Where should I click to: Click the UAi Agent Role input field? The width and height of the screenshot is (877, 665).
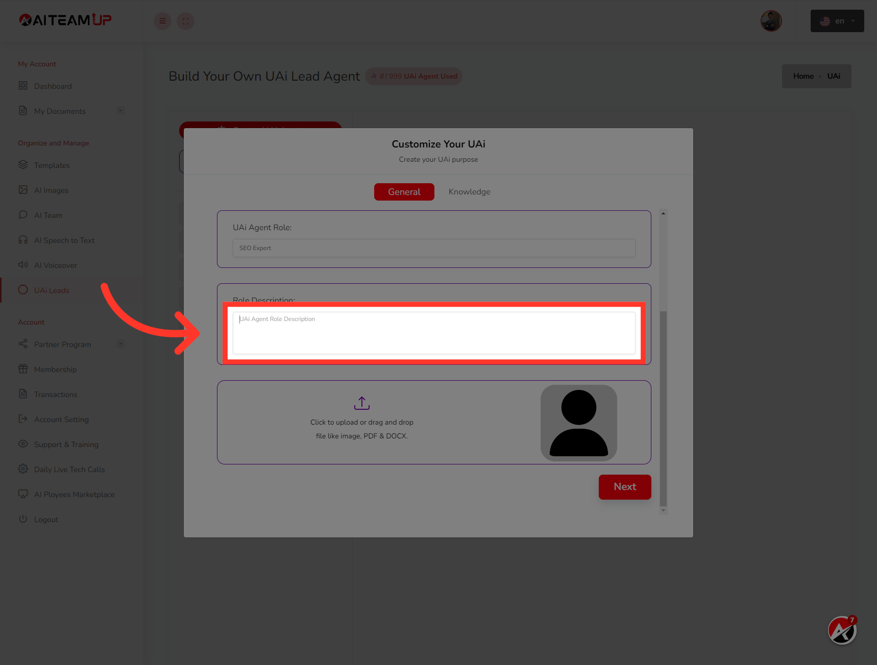[434, 248]
